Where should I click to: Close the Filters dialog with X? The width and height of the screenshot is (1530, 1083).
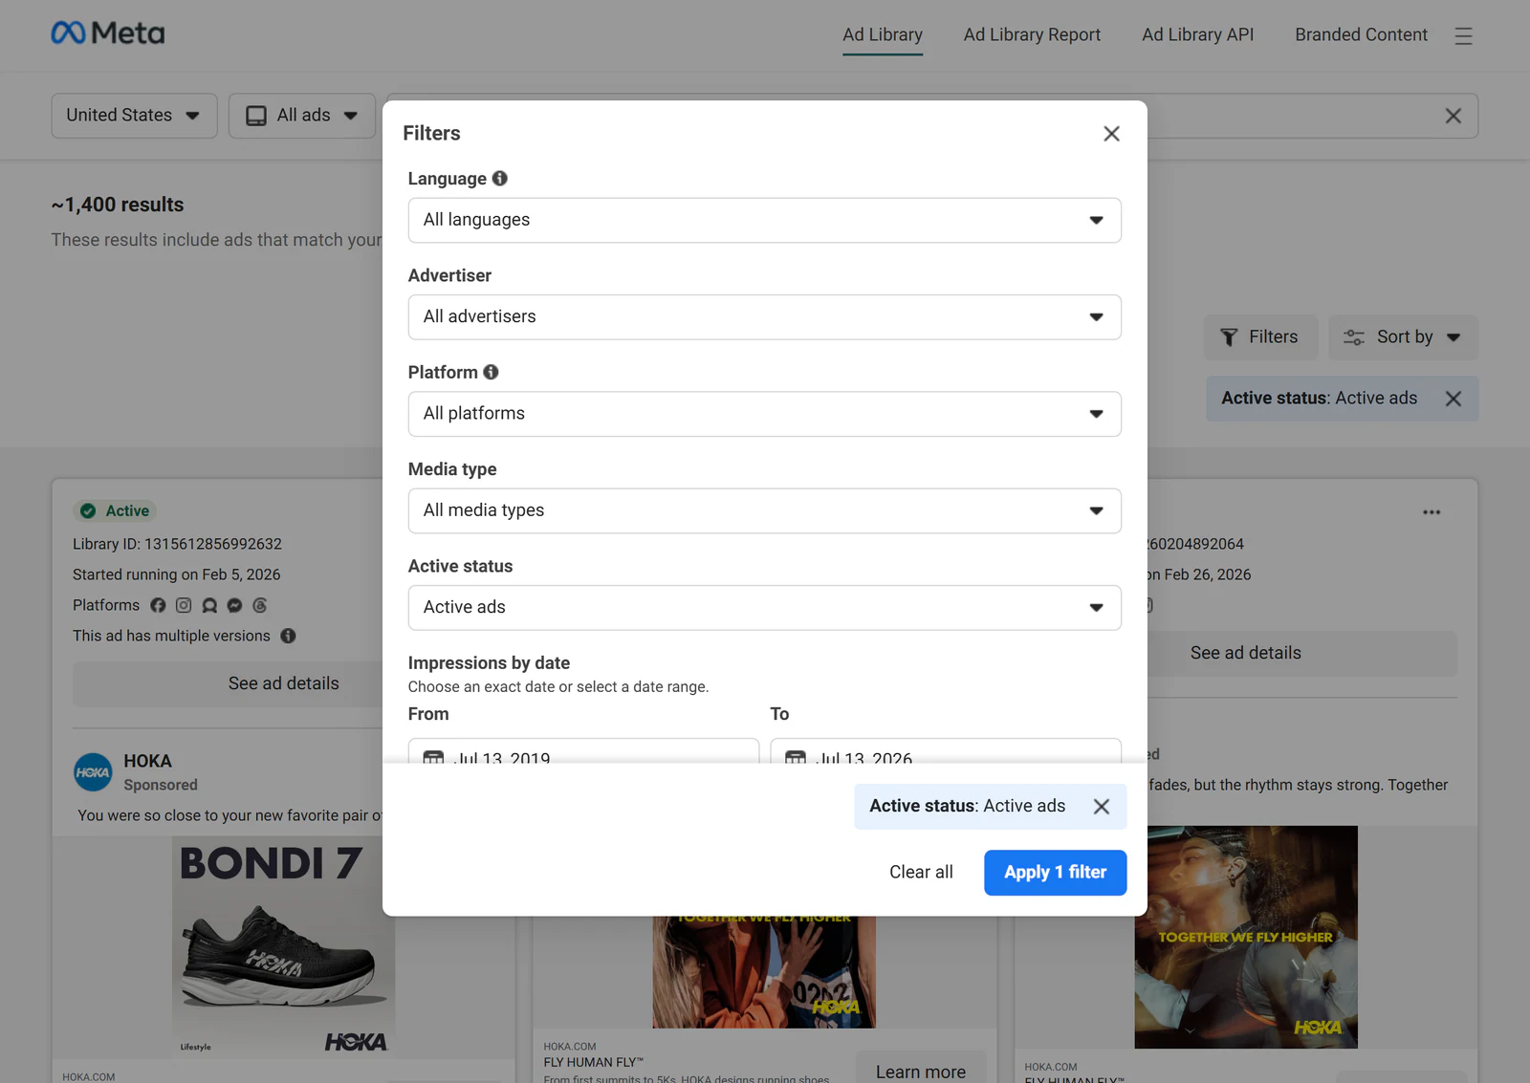pos(1111,134)
